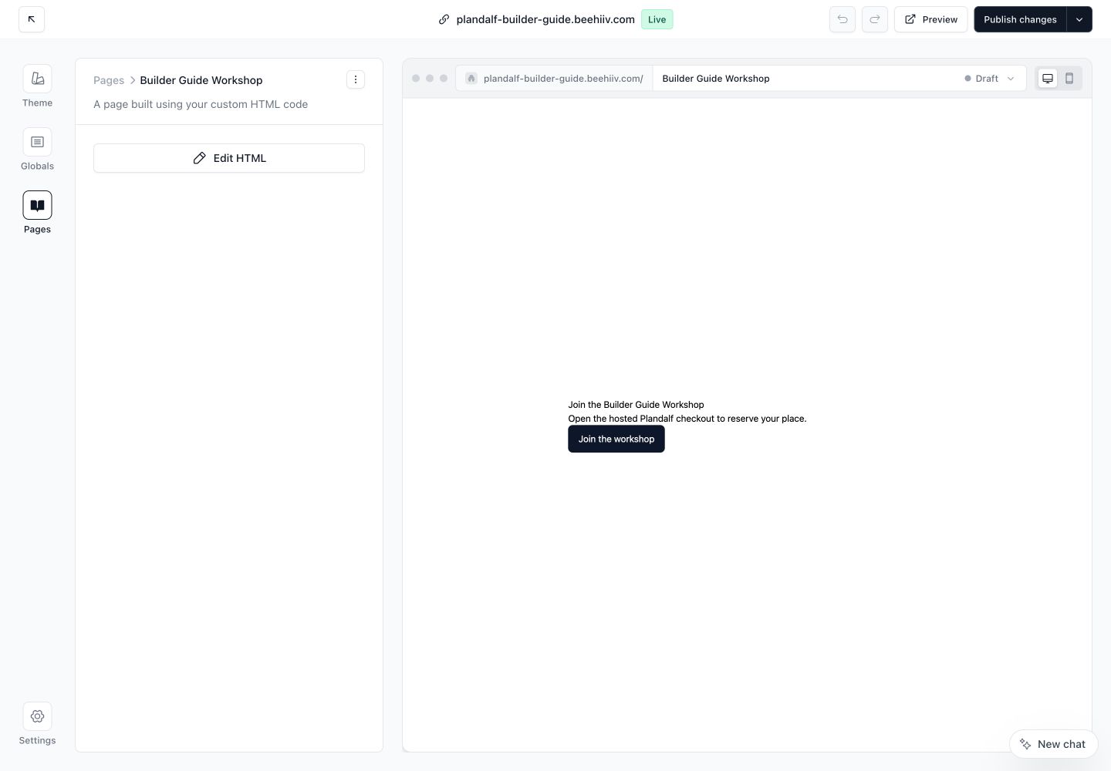Undo the last change
This screenshot has height=771, width=1111.
843,19
